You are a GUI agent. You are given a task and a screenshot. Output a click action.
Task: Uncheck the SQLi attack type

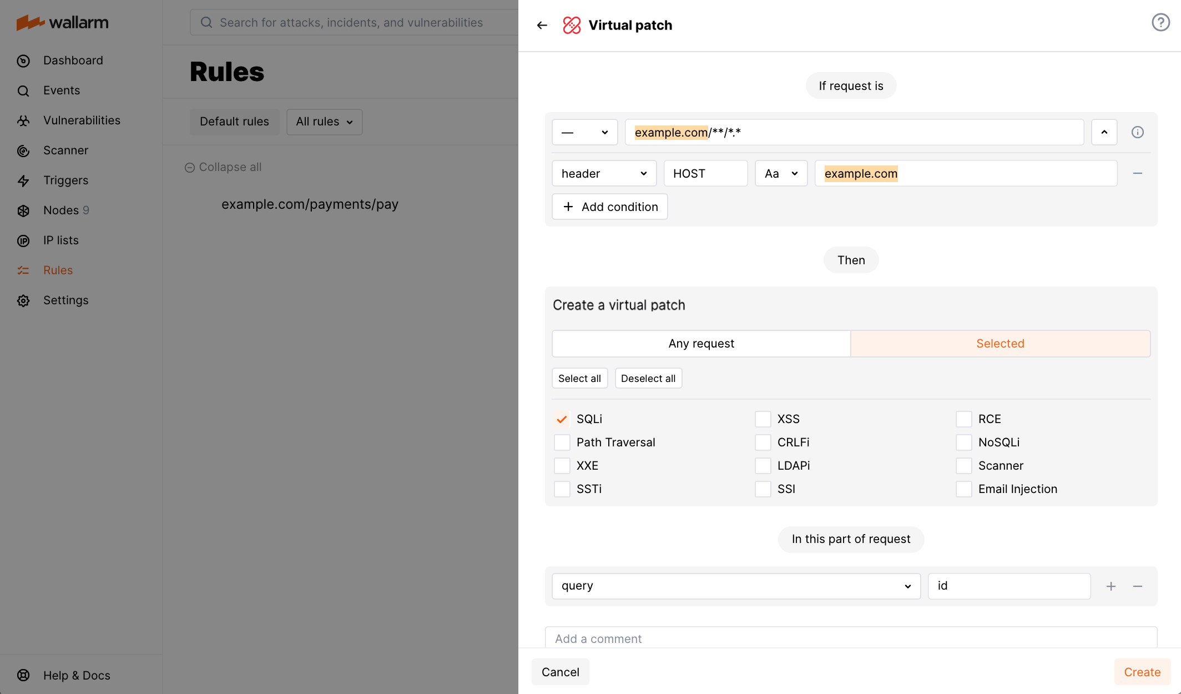point(562,419)
